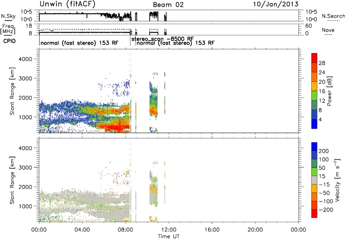This screenshot has height=239, width=345.
Task: Click the "200" label on Velocity color bar
Action: click(x=324, y=151)
